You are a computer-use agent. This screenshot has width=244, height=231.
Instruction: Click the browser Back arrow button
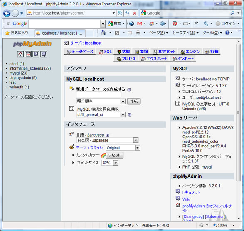pyautogui.click(x=7, y=13)
